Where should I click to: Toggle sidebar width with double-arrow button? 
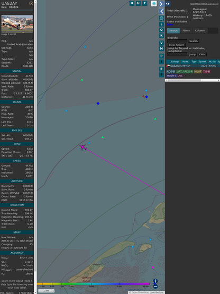[x=168, y=4]
